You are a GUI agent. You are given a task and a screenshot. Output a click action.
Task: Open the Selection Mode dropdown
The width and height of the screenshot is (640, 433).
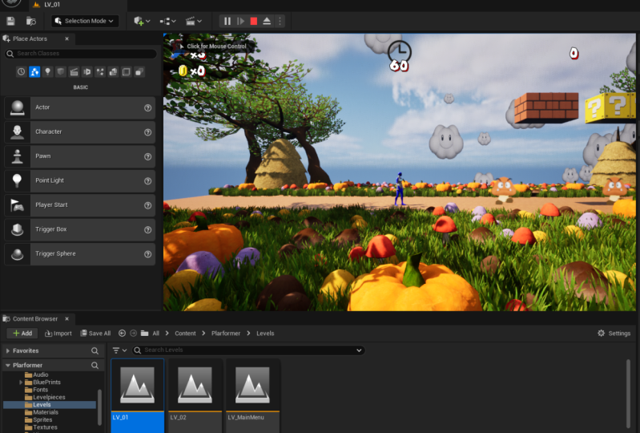(84, 21)
